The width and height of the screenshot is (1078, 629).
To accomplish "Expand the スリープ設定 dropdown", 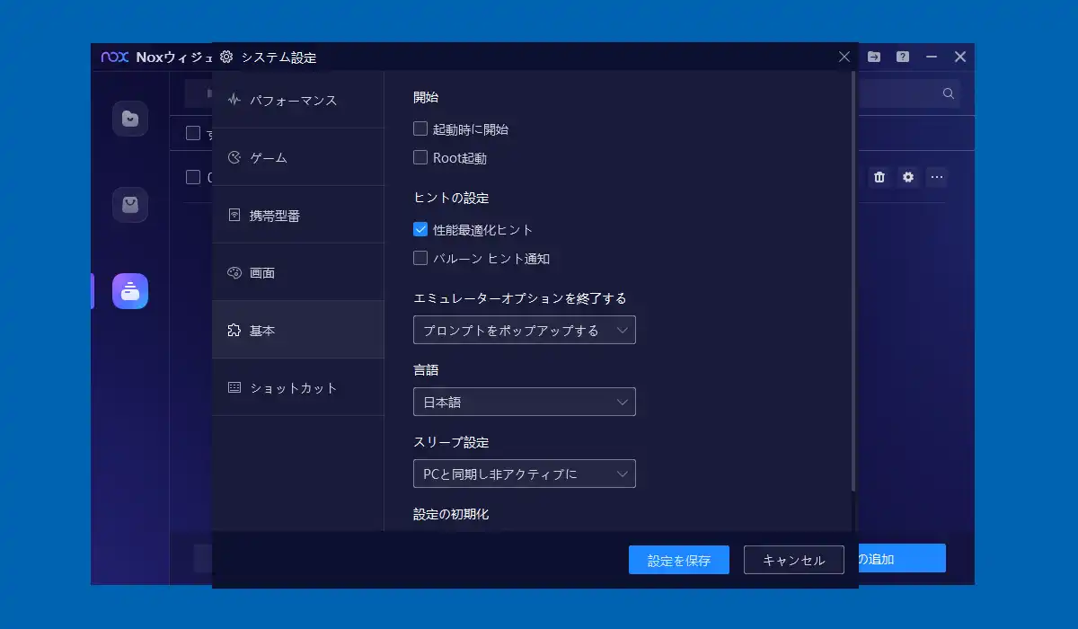I will pyautogui.click(x=525, y=474).
